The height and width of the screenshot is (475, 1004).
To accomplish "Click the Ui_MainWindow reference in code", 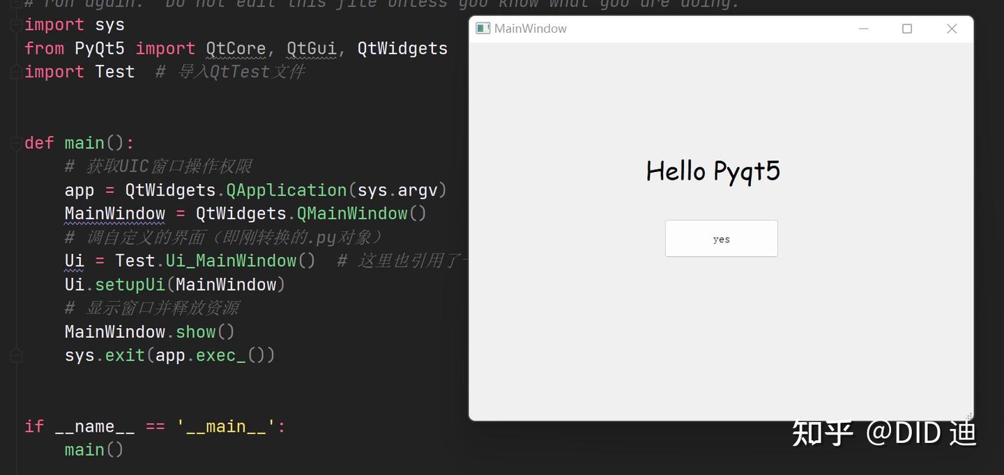I will coord(230,260).
